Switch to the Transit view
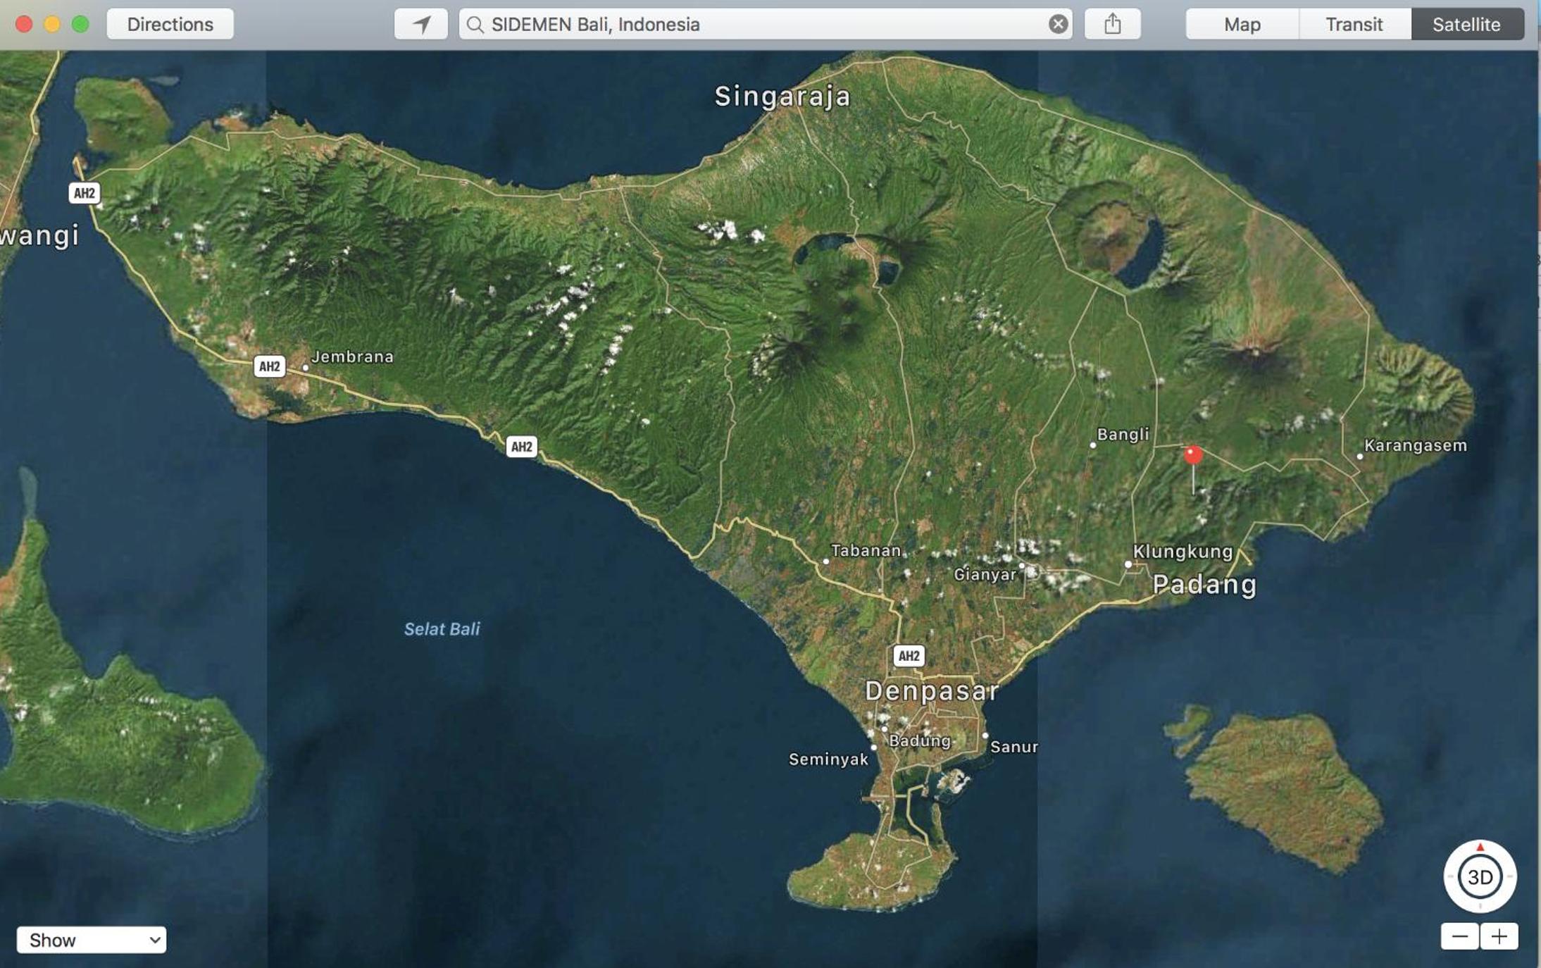This screenshot has height=968, width=1541. coord(1354,24)
